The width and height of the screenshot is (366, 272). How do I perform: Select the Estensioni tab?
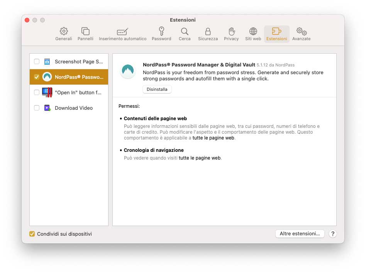pos(276,34)
